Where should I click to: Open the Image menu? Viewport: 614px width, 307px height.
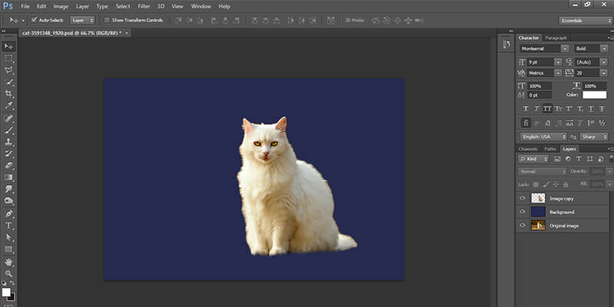(61, 6)
